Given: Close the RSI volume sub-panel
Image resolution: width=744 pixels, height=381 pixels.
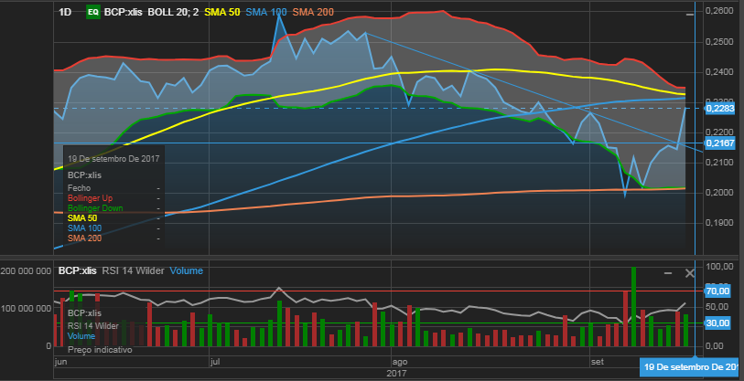Looking at the screenshot, I should [x=690, y=273].
